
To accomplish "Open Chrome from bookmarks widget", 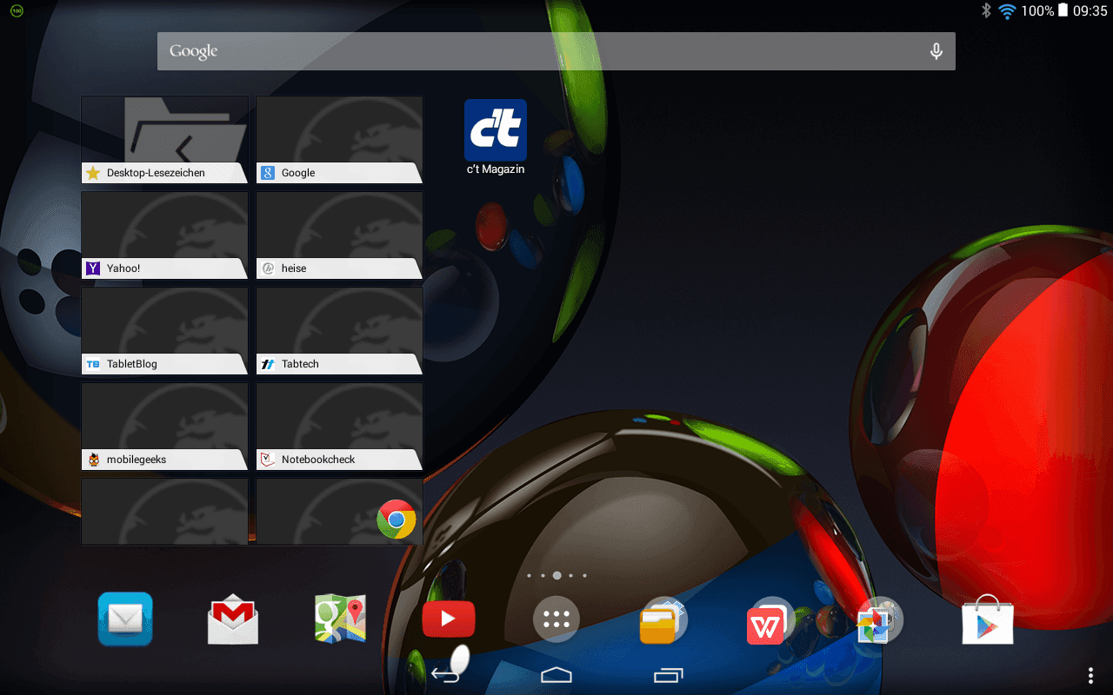I will pyautogui.click(x=397, y=520).
